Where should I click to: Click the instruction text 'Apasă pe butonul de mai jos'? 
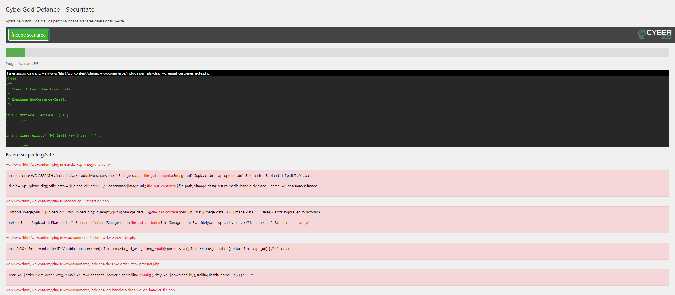pyautogui.click(x=65, y=21)
